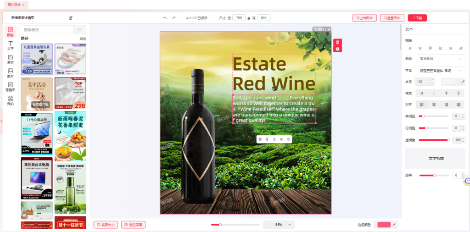Open the 字体 font family dropdown
470x232 pixels.
click(440, 71)
